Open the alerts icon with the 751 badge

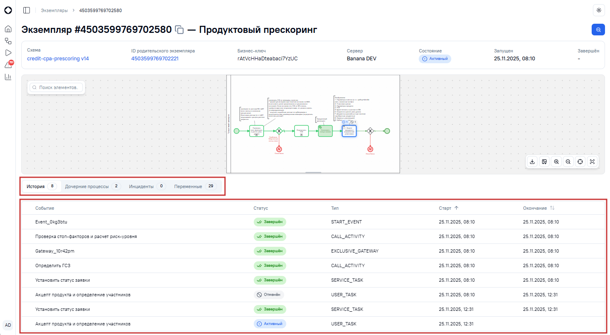pyautogui.click(x=8, y=65)
